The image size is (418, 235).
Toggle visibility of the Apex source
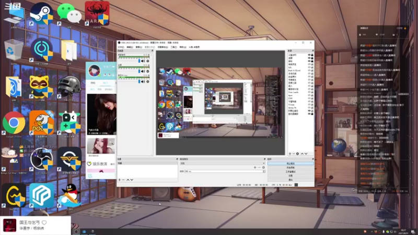click(x=309, y=96)
